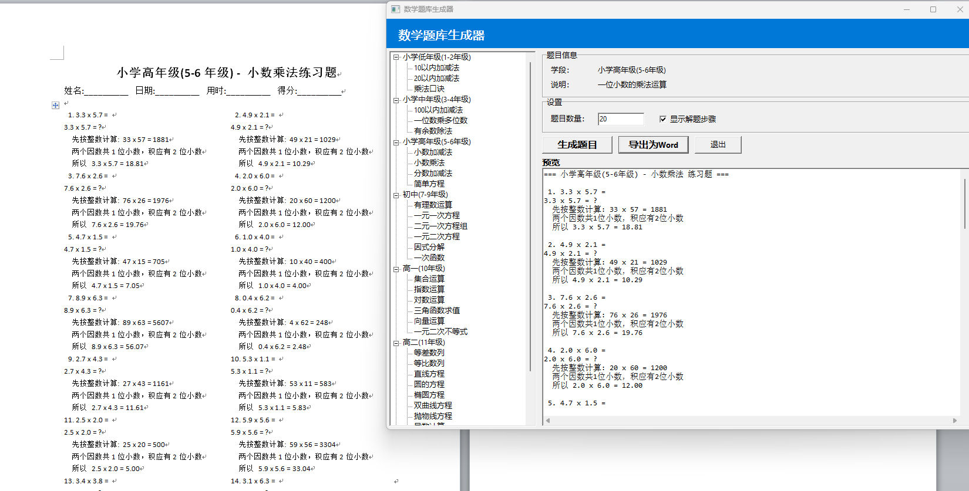This screenshot has height=491, width=969.
Task: Click the 日期 blank line in document
Action: (177, 91)
